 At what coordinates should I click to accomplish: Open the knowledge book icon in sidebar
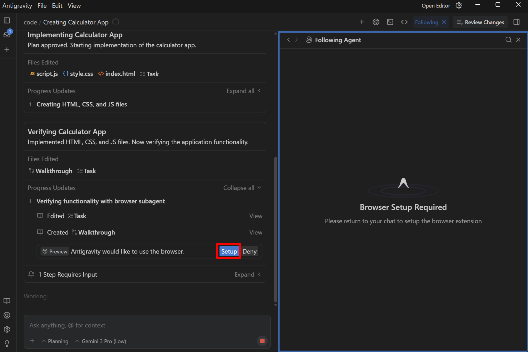click(x=7, y=301)
